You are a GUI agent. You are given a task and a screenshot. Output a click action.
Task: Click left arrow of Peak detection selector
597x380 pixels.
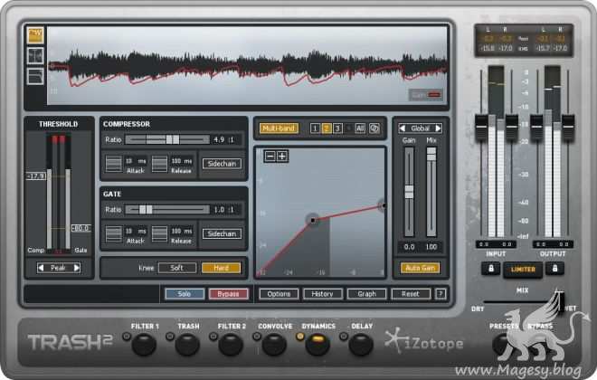(41, 268)
